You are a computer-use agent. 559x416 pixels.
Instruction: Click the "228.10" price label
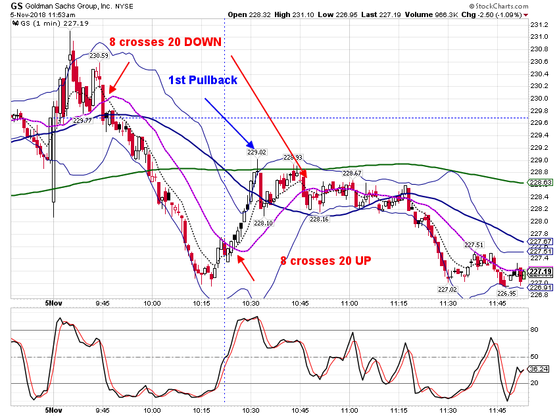pyautogui.click(x=264, y=223)
